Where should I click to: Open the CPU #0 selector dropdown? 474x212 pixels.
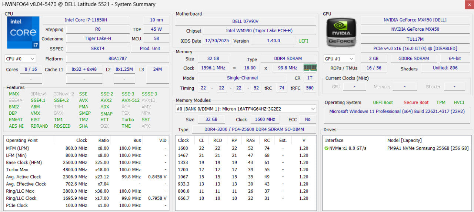point(20,59)
